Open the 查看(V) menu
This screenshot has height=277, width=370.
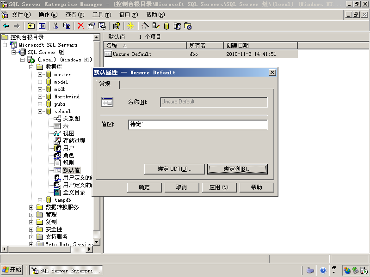pos(75,15)
